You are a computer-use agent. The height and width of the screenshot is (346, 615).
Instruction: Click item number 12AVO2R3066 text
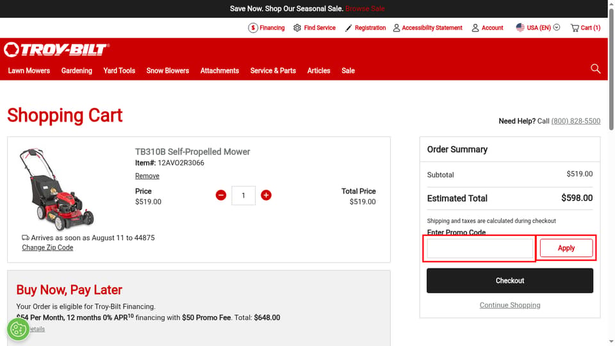[x=181, y=163]
